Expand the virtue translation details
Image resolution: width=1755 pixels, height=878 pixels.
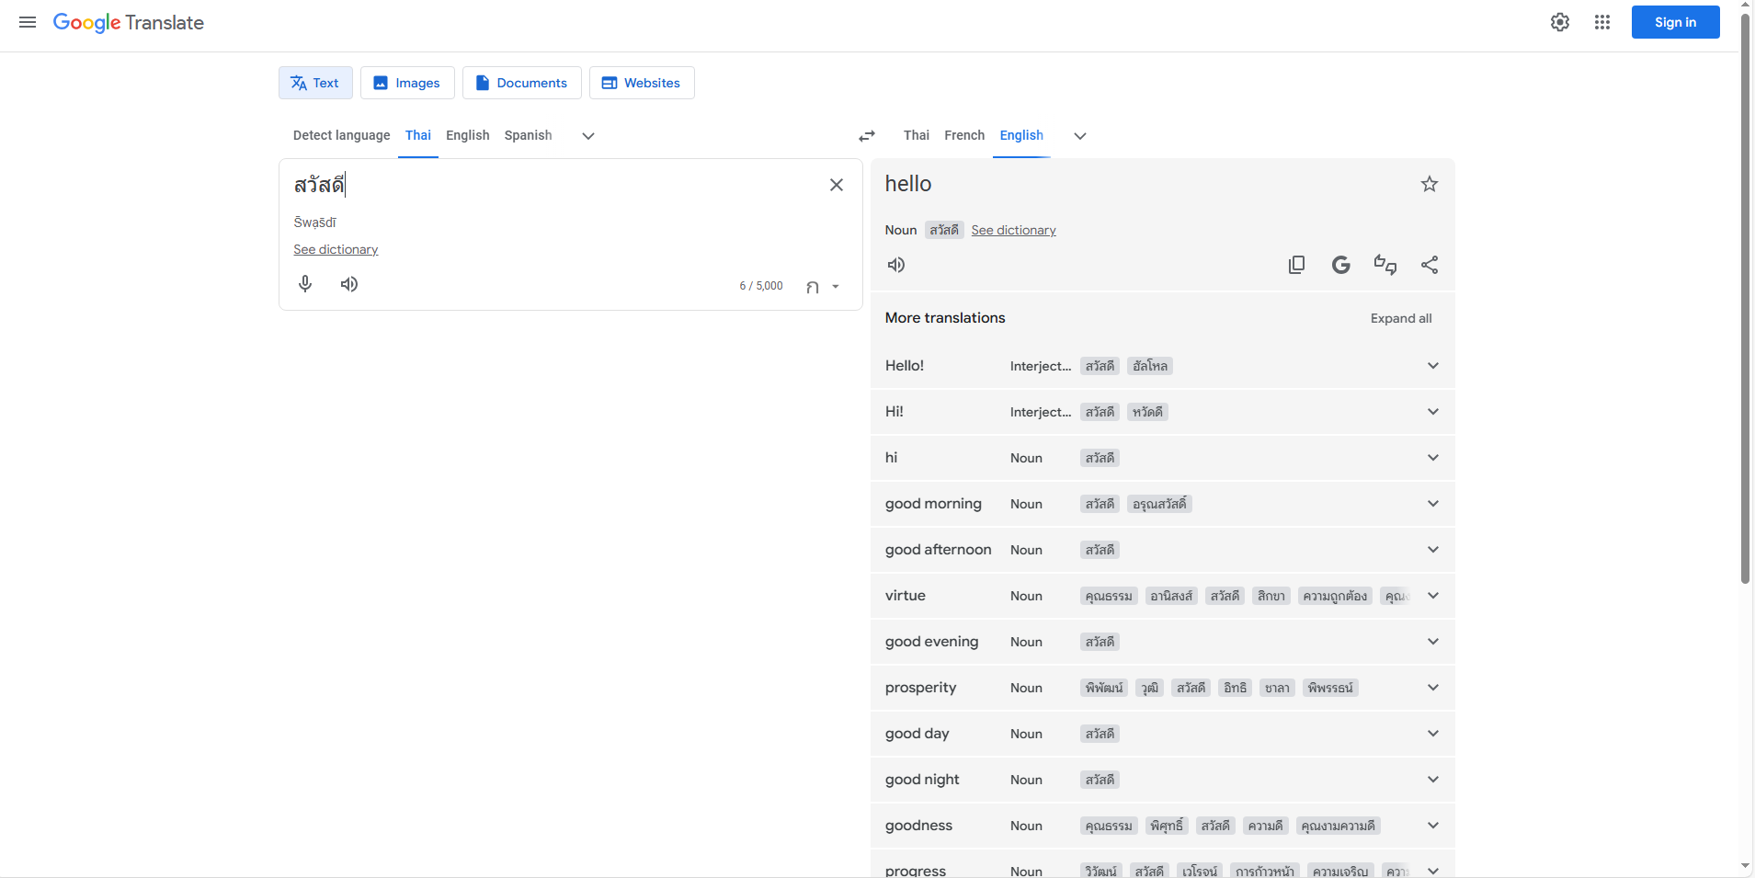tap(1432, 595)
